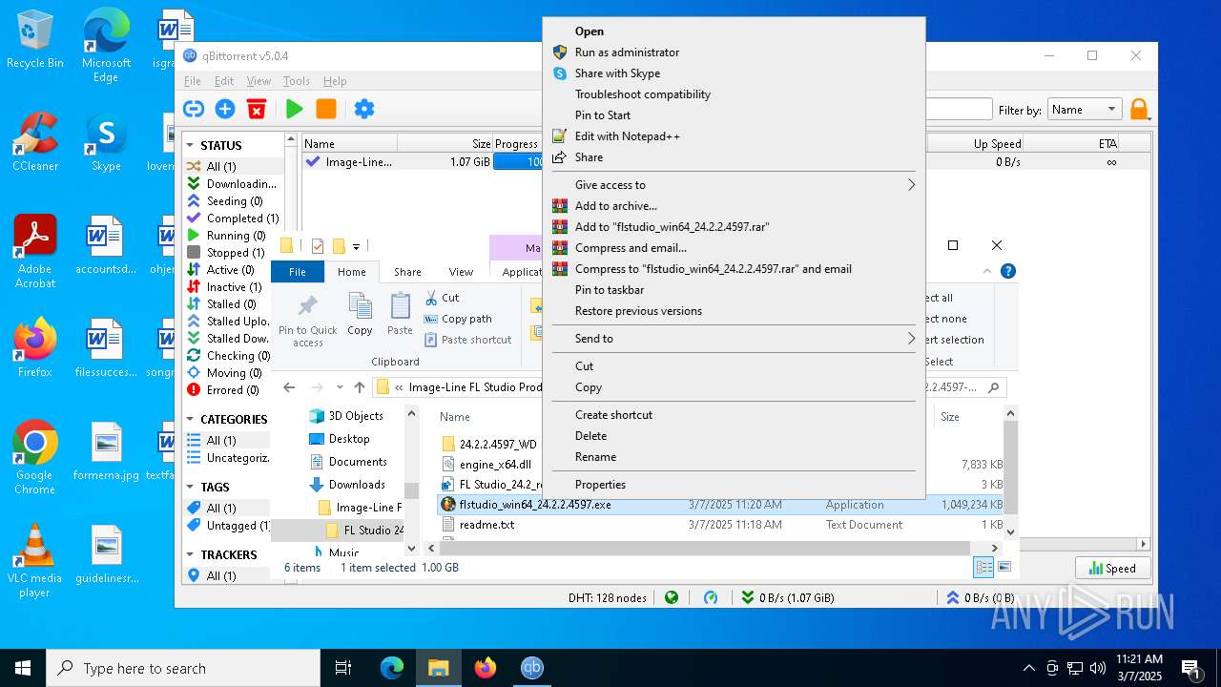The width and height of the screenshot is (1221, 687).
Task: Open the Help menu in qBittorrent
Action: pos(335,81)
